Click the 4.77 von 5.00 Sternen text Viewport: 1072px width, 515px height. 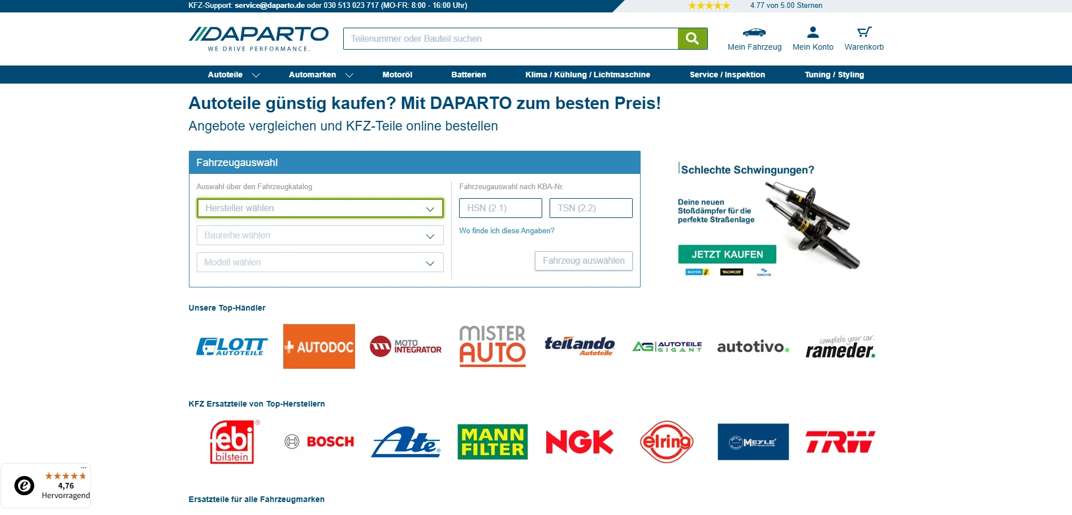coord(786,6)
